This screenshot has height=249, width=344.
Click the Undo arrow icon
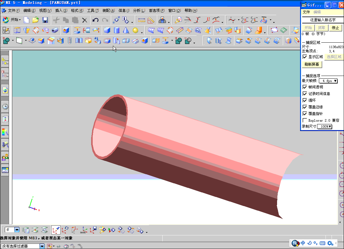coord(95,20)
